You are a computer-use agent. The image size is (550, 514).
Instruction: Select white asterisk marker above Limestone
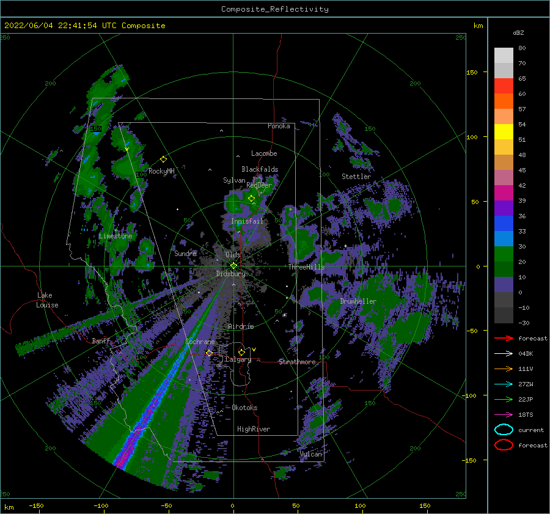[116, 230]
